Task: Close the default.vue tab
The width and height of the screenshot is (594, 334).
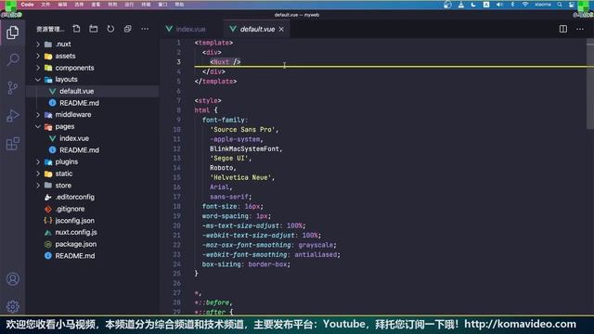Action: click(281, 29)
